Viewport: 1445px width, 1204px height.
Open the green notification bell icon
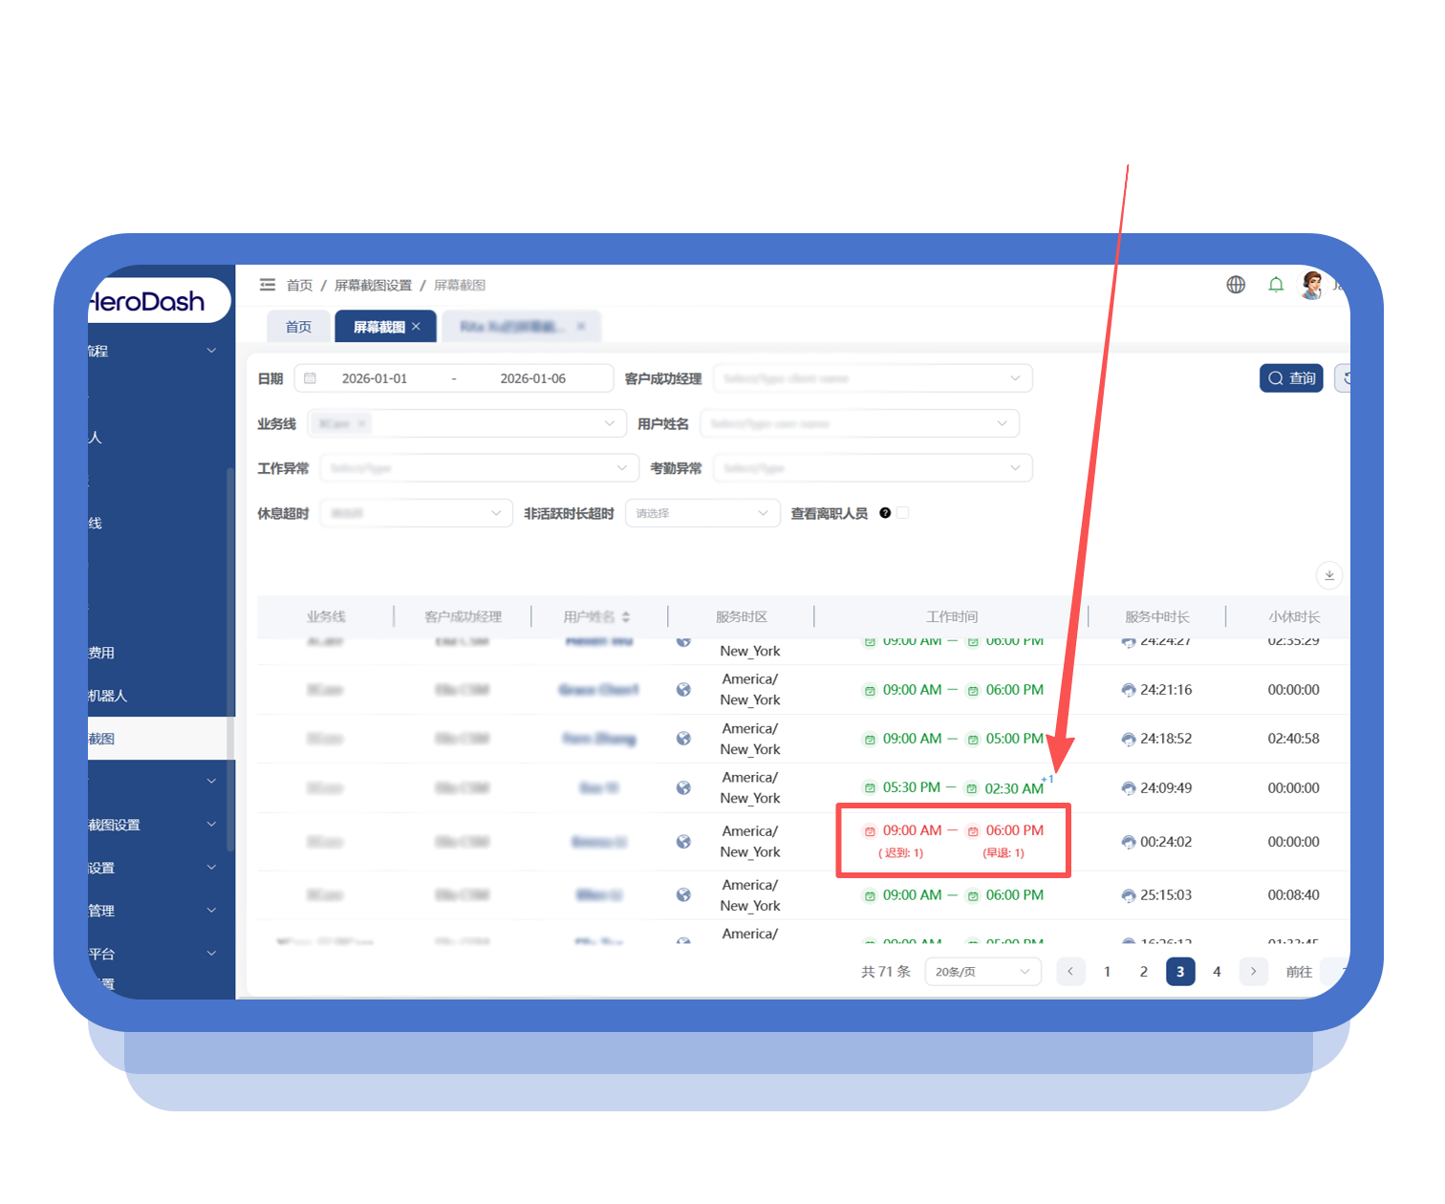click(1276, 284)
